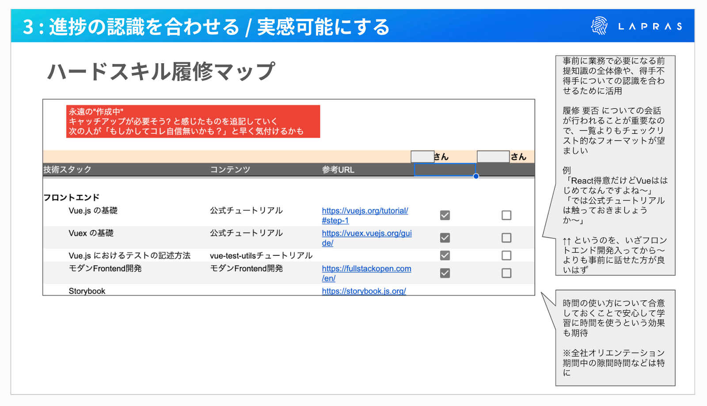This screenshot has height=406, width=707.
Task: Open the vuex.vuejs.org guide link
Action: tap(367, 238)
